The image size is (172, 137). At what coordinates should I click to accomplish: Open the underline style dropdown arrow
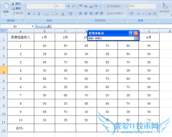click(43, 14)
